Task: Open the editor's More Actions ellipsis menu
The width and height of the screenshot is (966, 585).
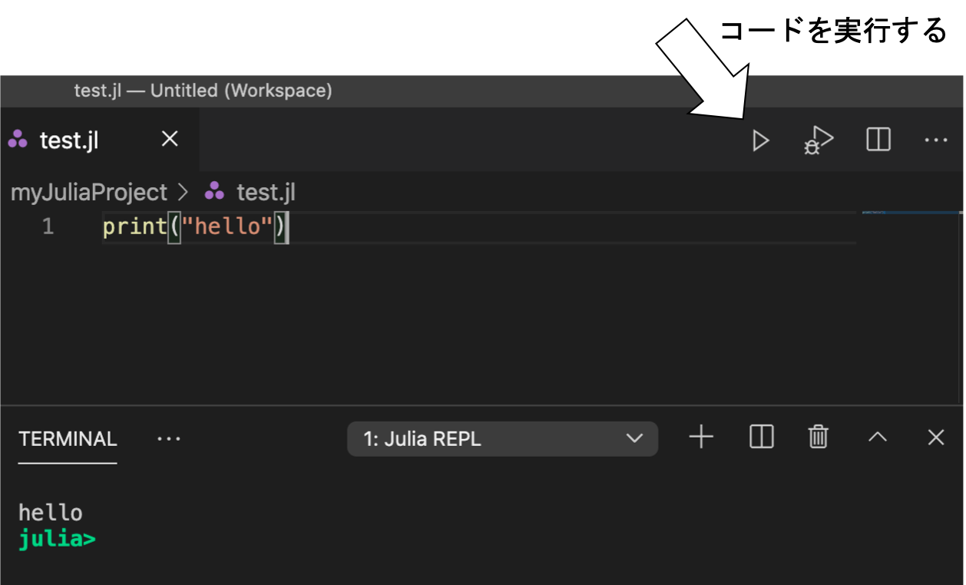Action: click(x=935, y=140)
